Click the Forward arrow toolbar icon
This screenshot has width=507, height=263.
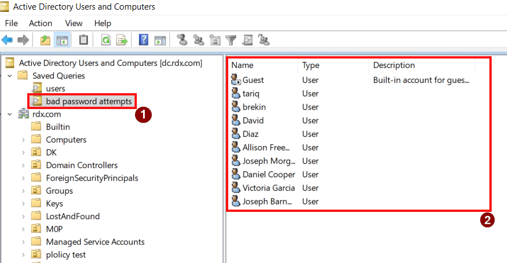(x=23, y=40)
